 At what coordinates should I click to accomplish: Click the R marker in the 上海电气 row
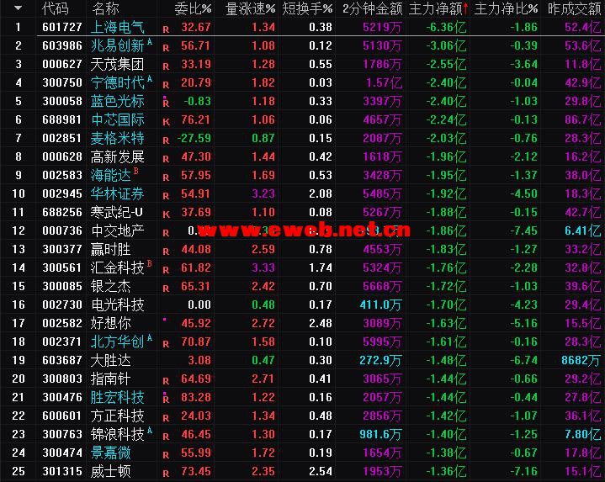click(x=166, y=29)
